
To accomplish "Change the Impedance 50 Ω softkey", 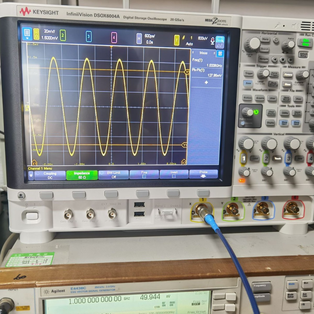I will point(82,175).
